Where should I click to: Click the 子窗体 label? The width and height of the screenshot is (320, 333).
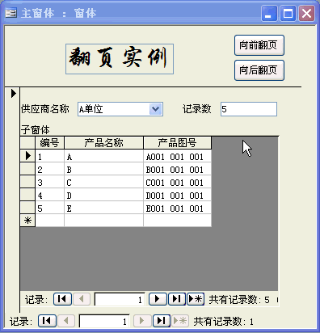36,129
